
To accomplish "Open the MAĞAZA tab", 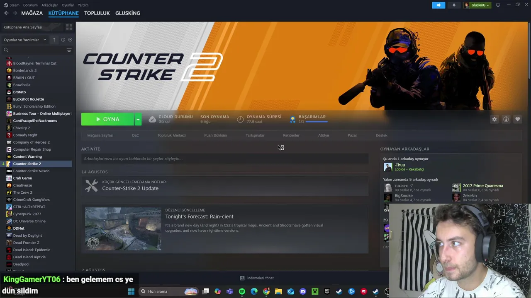I will (32, 13).
